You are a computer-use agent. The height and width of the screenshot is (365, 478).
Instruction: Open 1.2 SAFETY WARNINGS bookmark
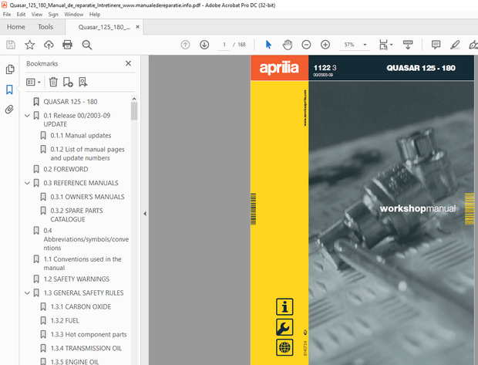click(x=76, y=279)
